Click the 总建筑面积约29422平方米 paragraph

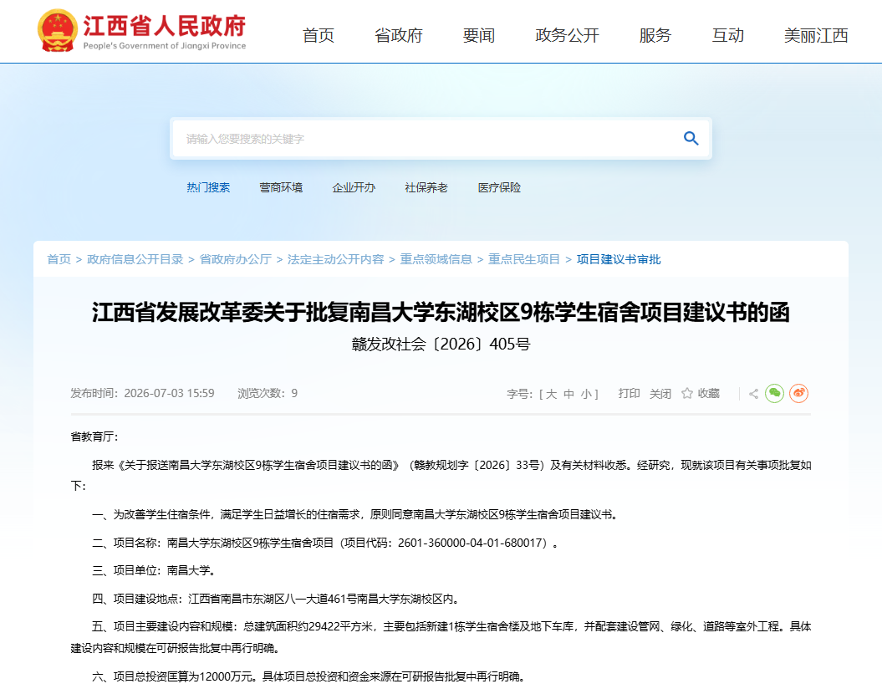[x=441, y=637]
